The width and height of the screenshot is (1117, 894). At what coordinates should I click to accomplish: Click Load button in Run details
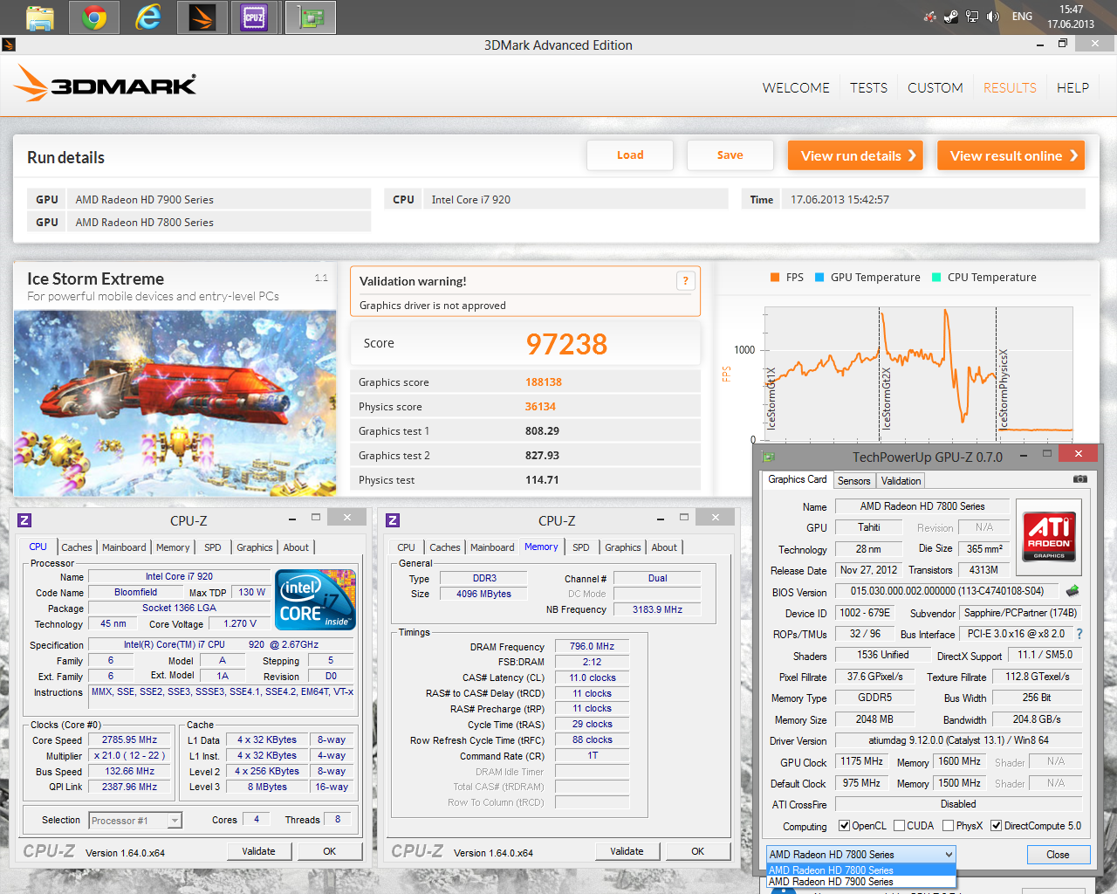[630, 155]
